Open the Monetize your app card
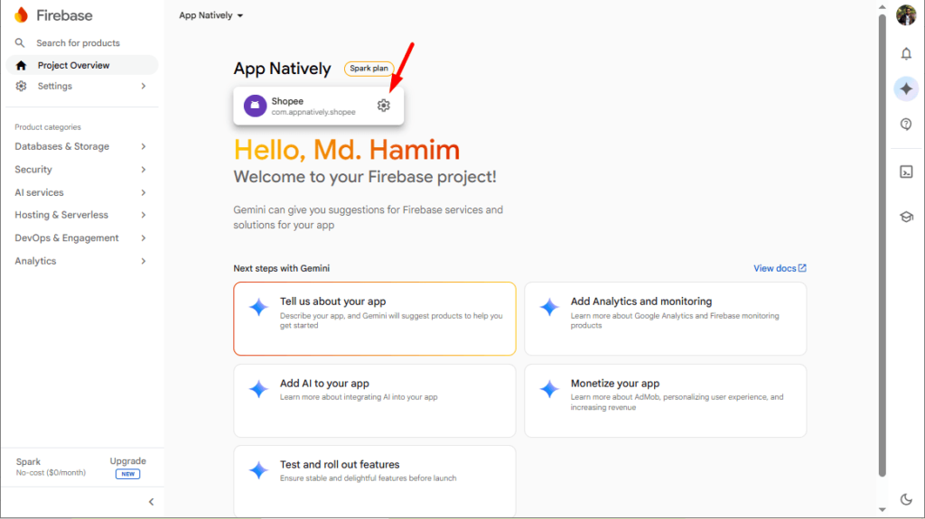 pos(666,401)
